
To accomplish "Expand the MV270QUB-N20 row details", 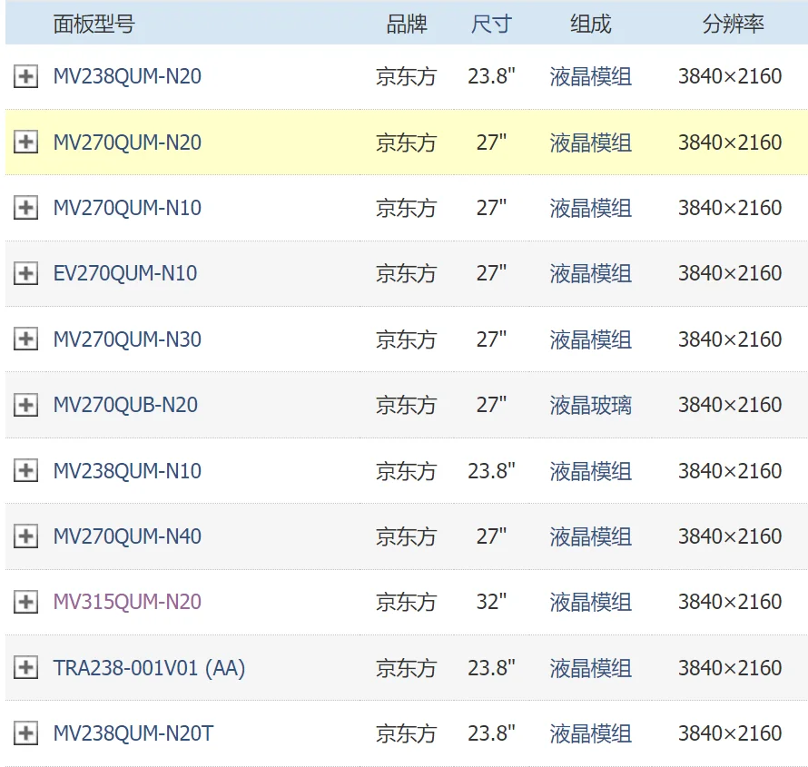I will click(25, 405).
